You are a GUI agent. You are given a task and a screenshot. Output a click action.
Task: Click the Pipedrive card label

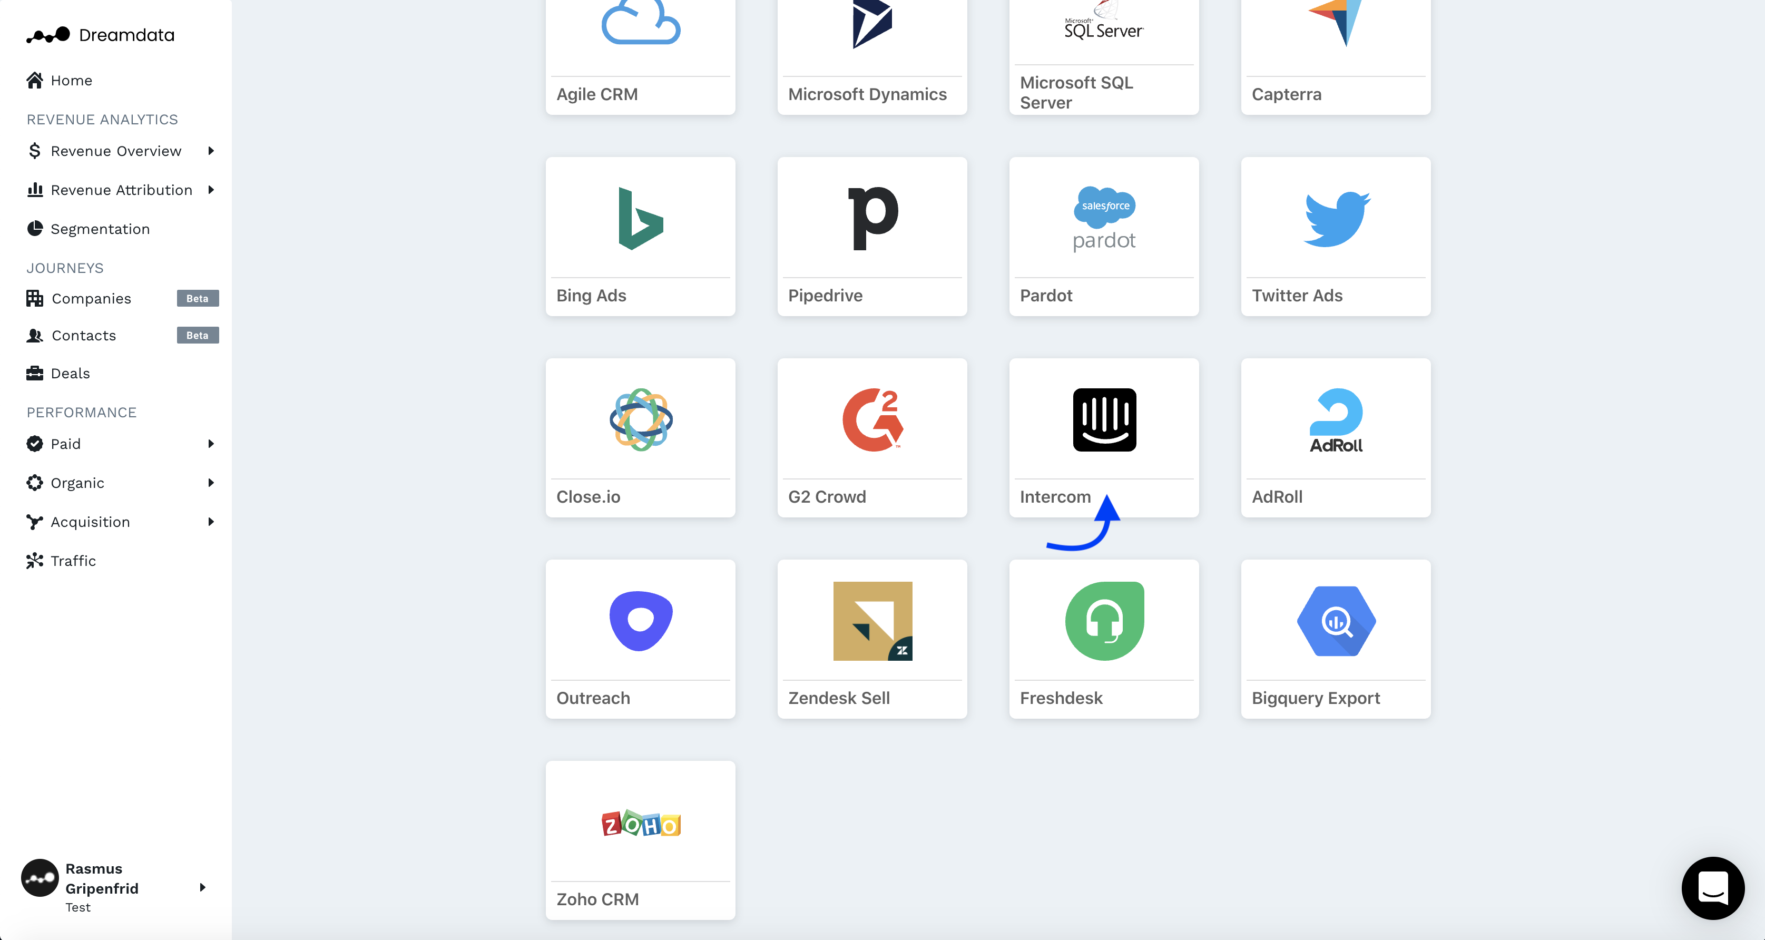tap(825, 295)
